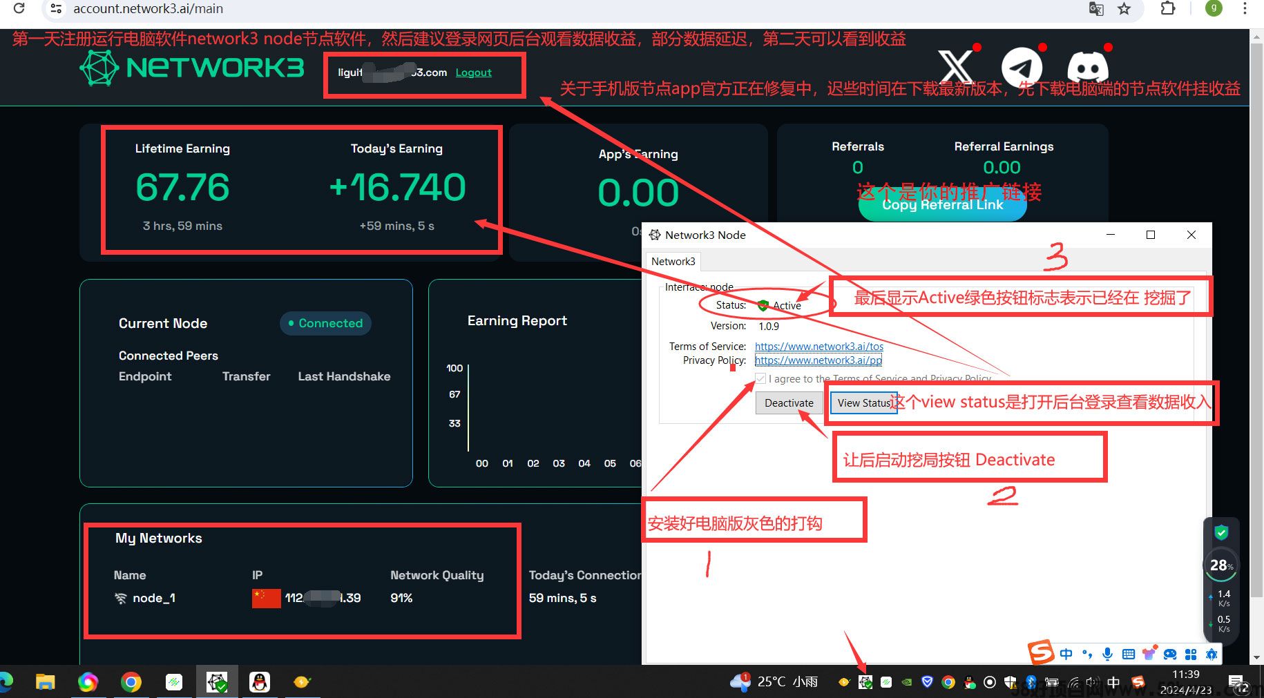Click the Network3 logo in page header

pyautogui.click(x=192, y=68)
